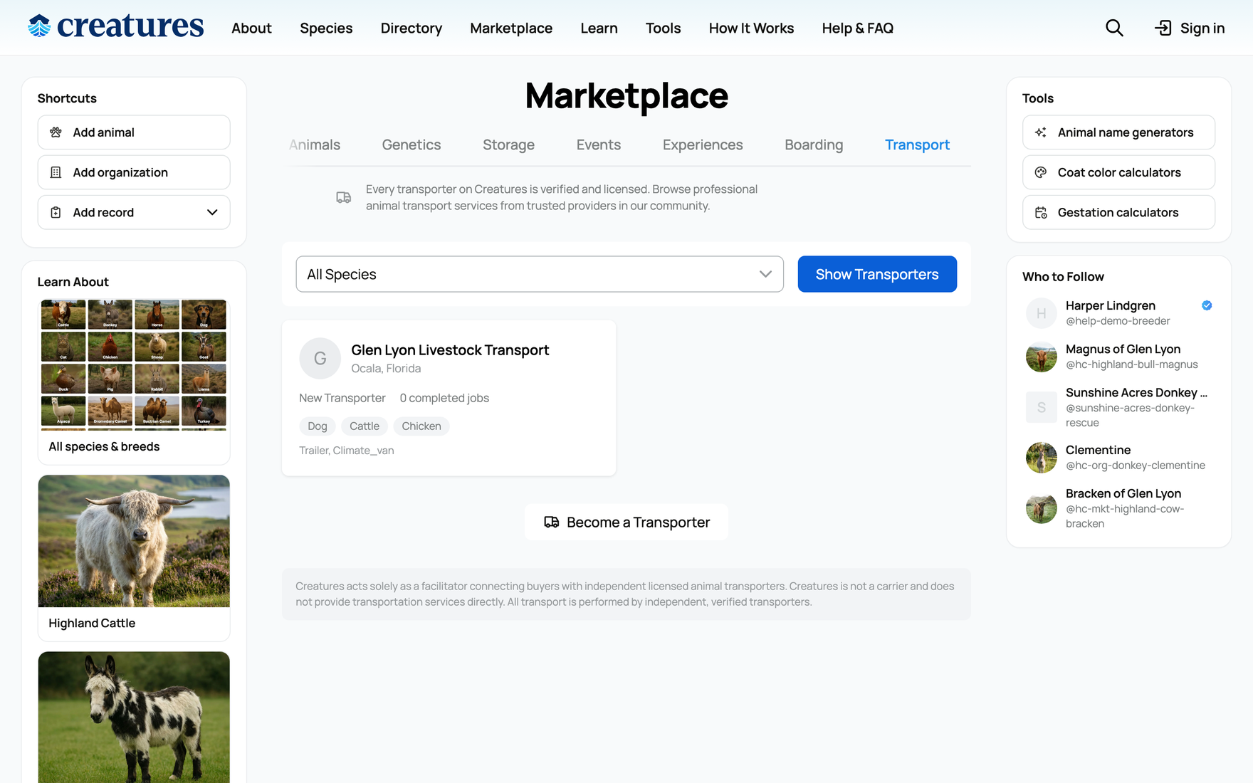
Task: Switch to the Experiences tab
Action: (703, 144)
